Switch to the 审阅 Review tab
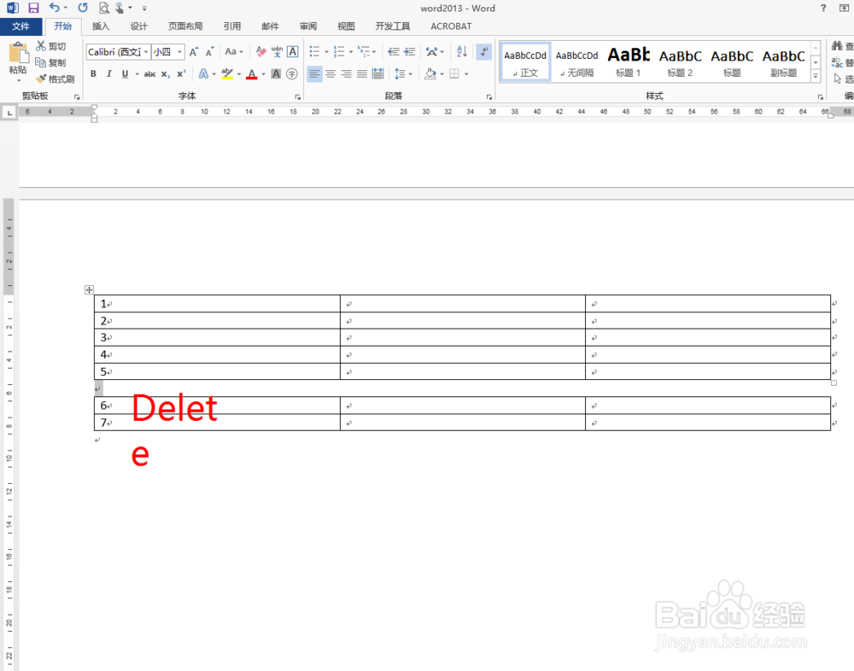This screenshot has width=854, height=671. [x=308, y=26]
